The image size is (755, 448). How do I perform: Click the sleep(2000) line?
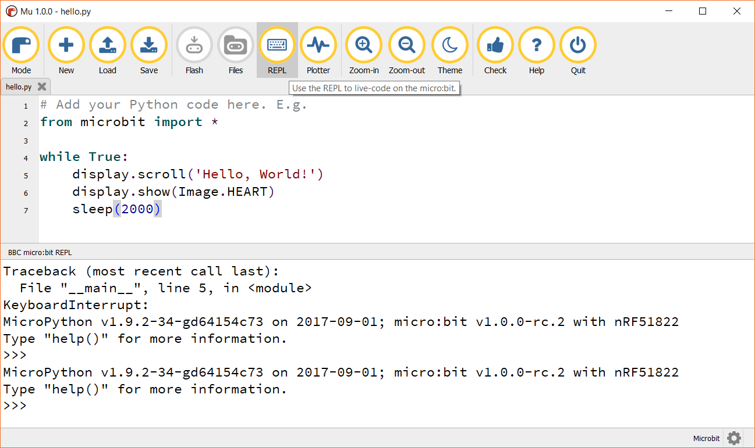(116, 210)
